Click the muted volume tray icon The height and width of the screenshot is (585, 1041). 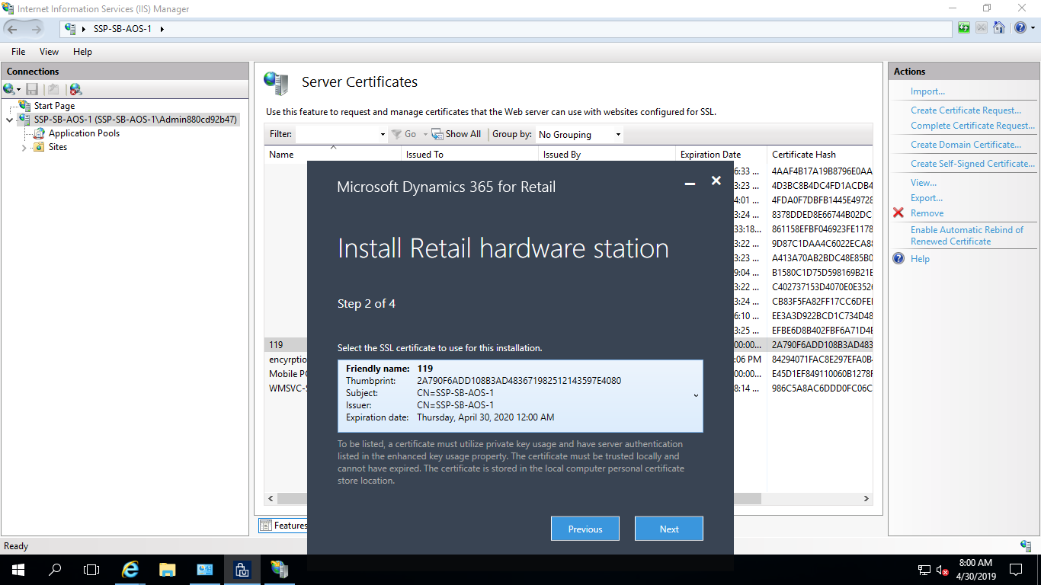[x=942, y=570]
